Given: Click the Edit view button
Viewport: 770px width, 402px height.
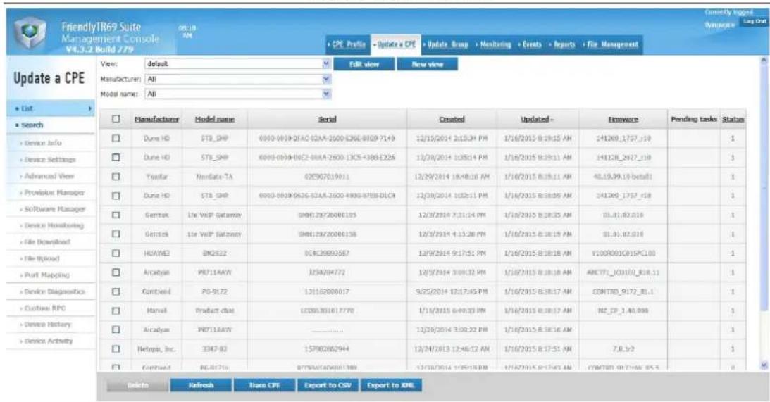Looking at the screenshot, I should pos(364,64).
